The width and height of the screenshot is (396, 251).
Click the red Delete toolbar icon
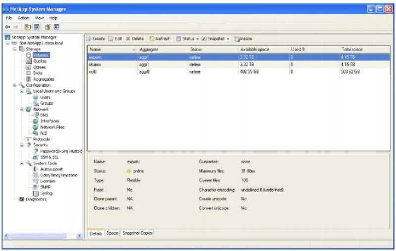128,39
